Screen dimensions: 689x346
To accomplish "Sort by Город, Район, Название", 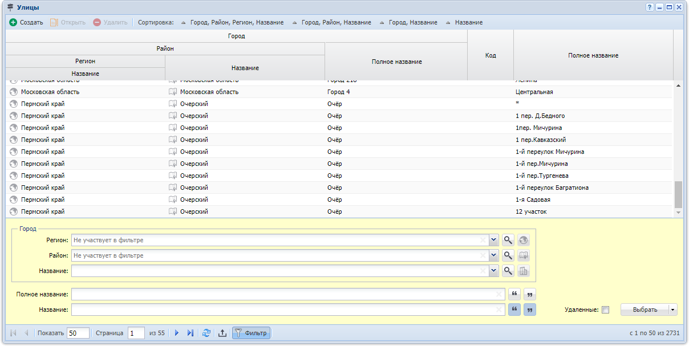I will (331, 22).
